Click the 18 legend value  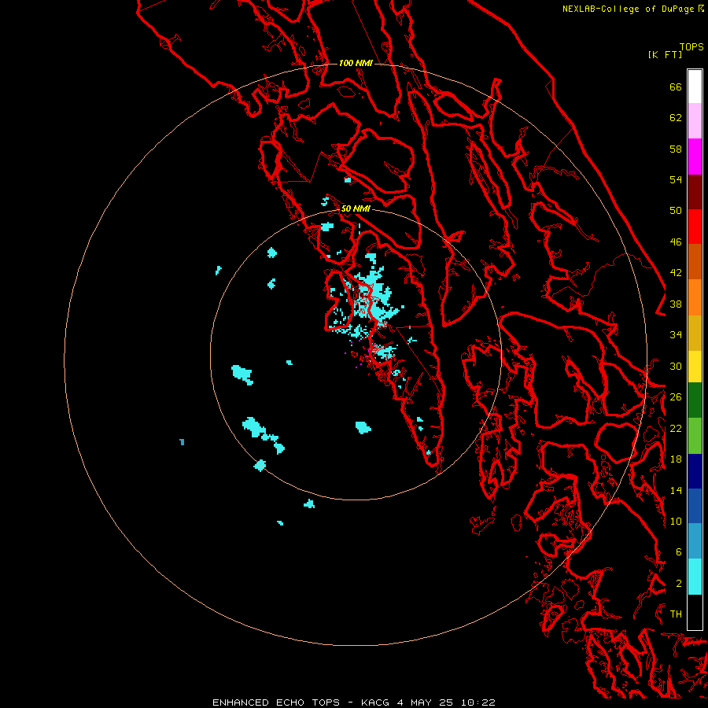tap(676, 459)
